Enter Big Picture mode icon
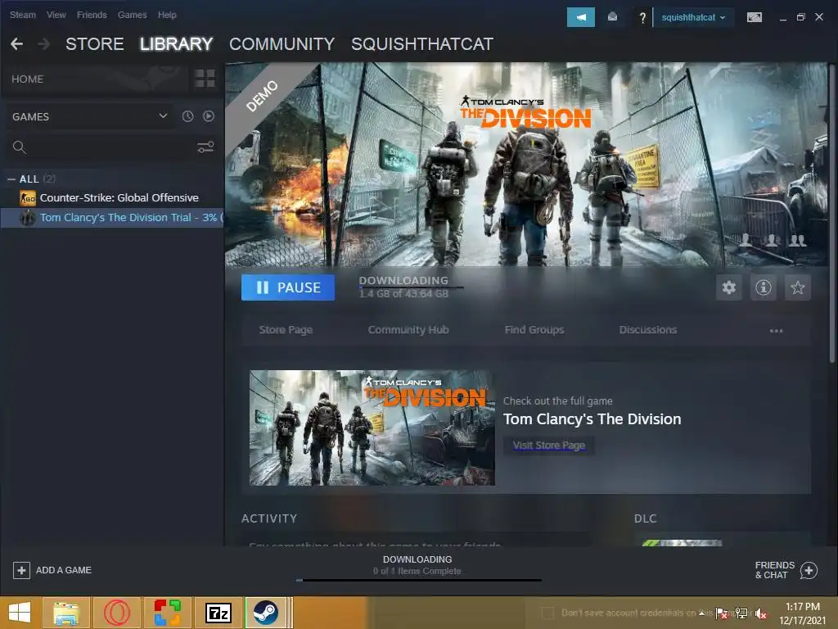Screen dimensions: 838x629 tap(754, 17)
